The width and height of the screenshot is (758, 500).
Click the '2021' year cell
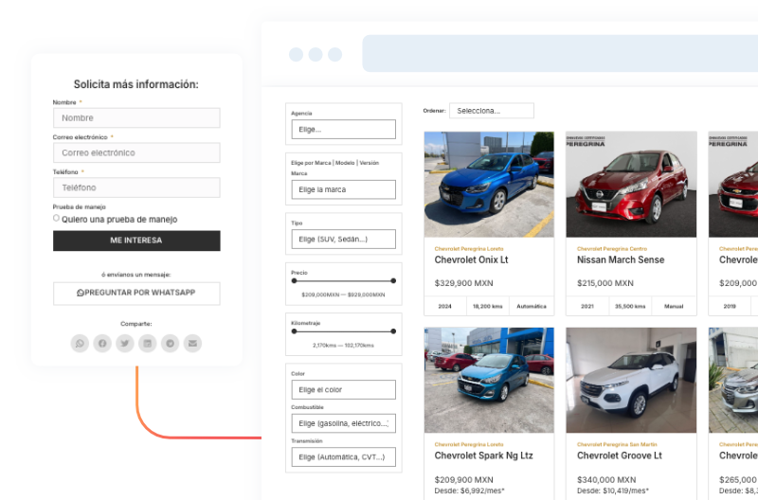(587, 306)
